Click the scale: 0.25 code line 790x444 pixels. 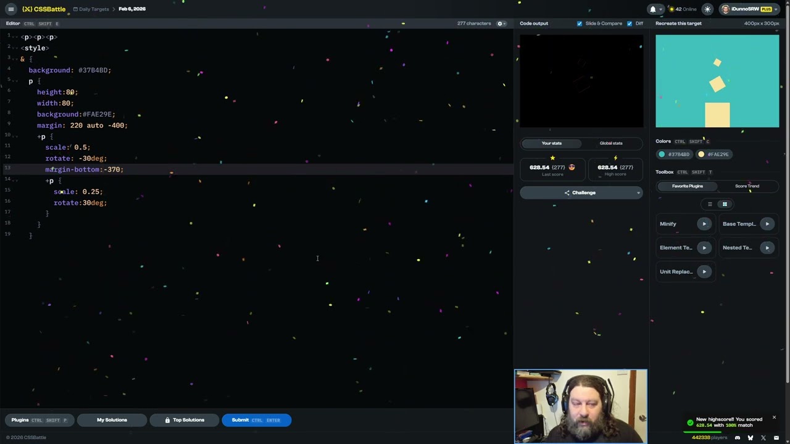(x=78, y=192)
